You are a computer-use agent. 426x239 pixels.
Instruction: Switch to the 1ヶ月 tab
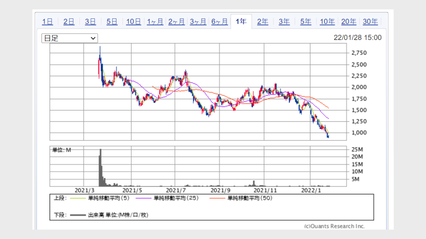click(155, 22)
